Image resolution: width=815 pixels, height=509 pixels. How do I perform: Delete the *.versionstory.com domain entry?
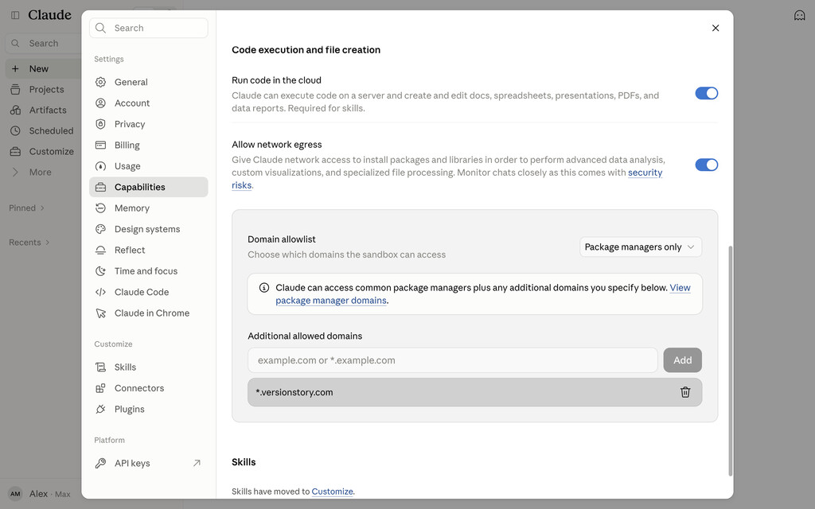point(685,392)
